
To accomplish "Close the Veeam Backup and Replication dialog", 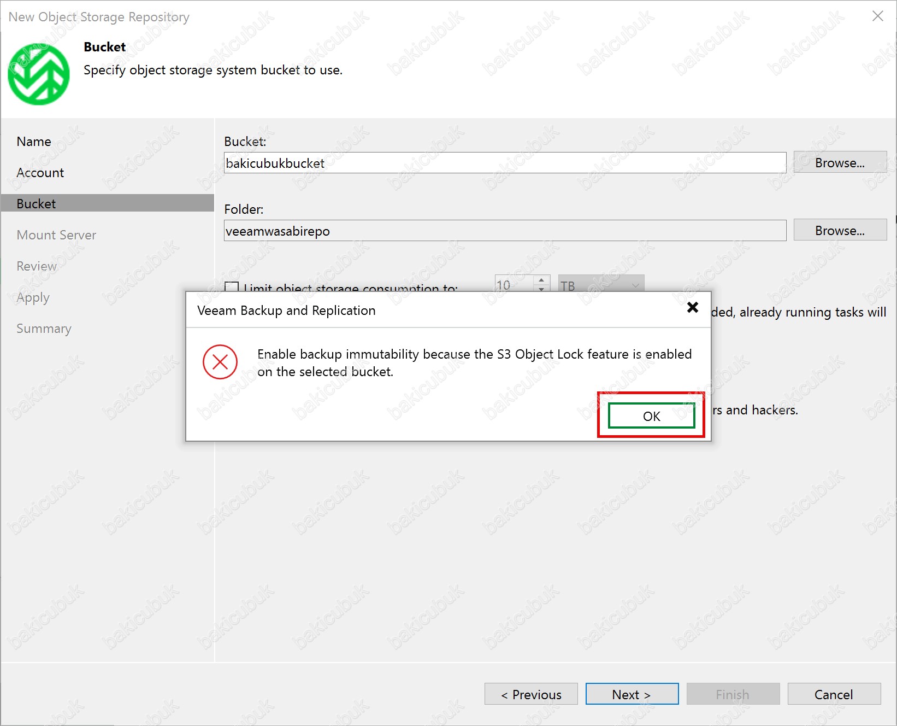I will [x=692, y=308].
